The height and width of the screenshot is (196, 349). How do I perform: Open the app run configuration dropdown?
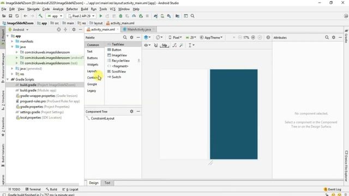click(55, 16)
